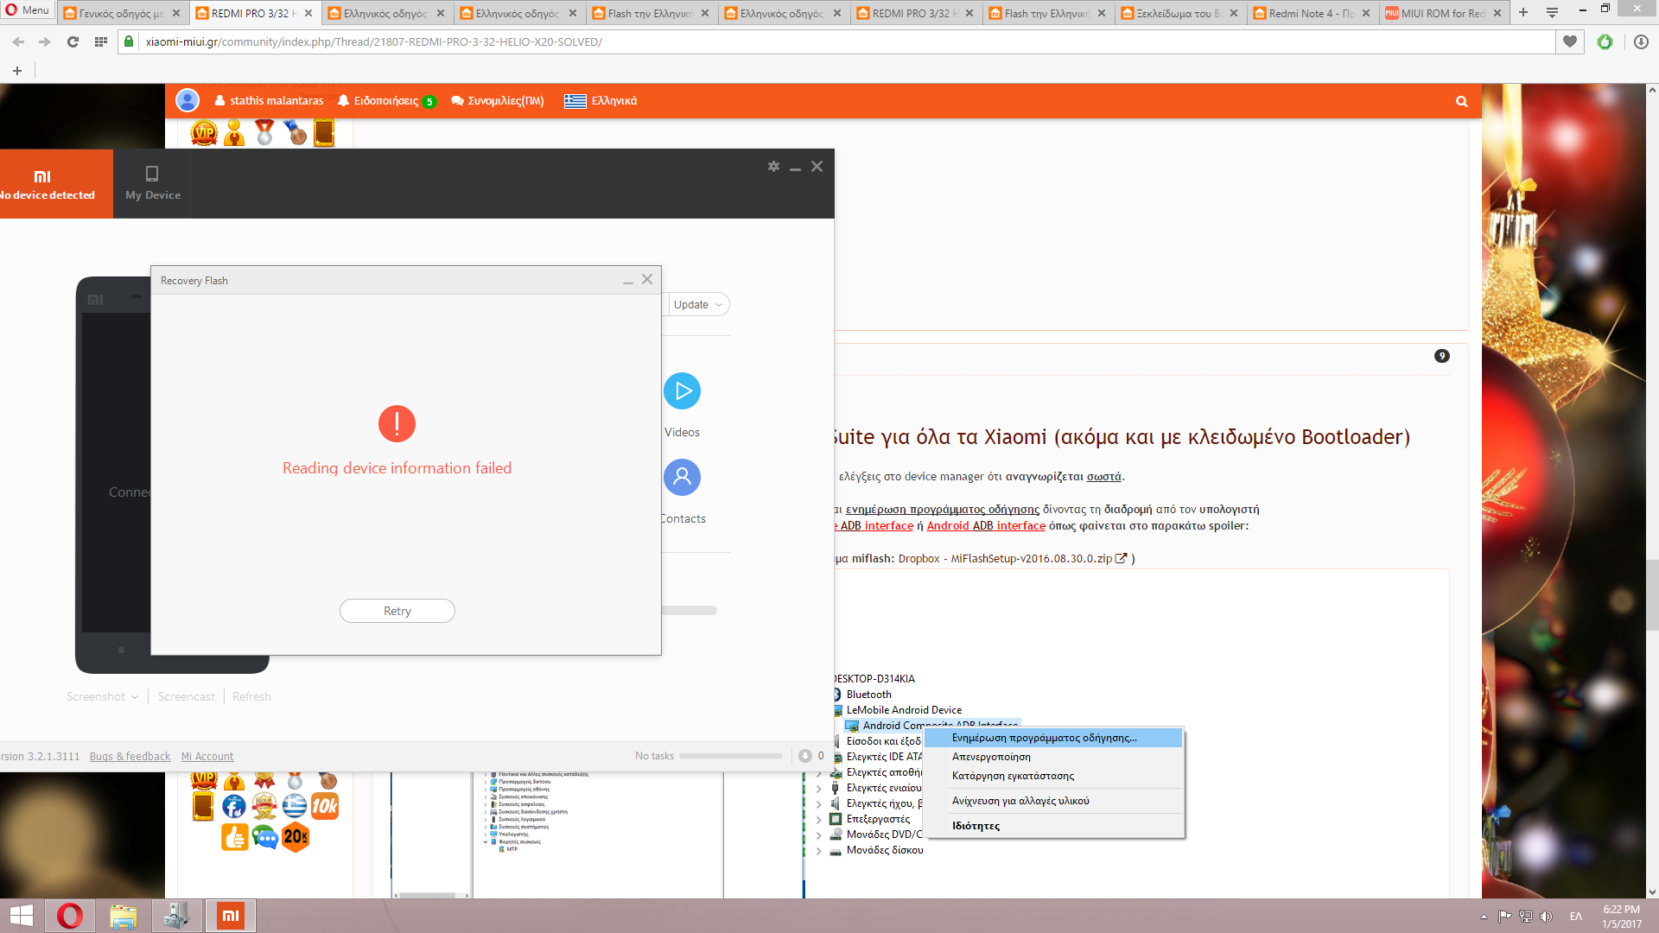Open the Update dropdown

(698, 304)
